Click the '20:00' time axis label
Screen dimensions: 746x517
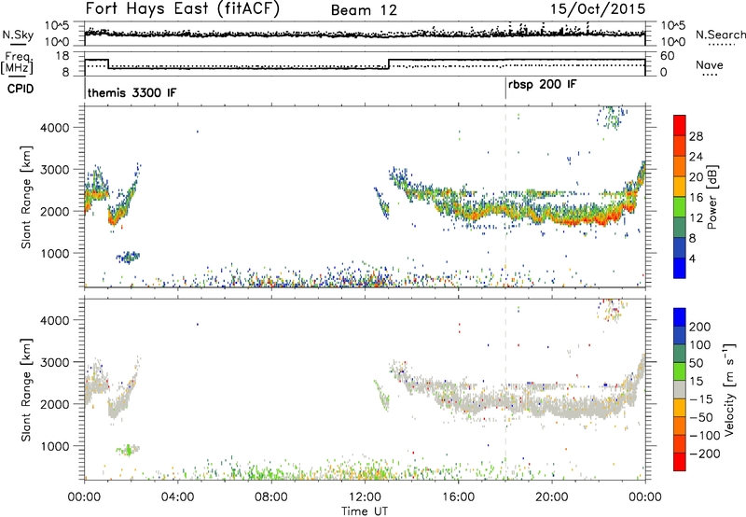[x=552, y=497]
